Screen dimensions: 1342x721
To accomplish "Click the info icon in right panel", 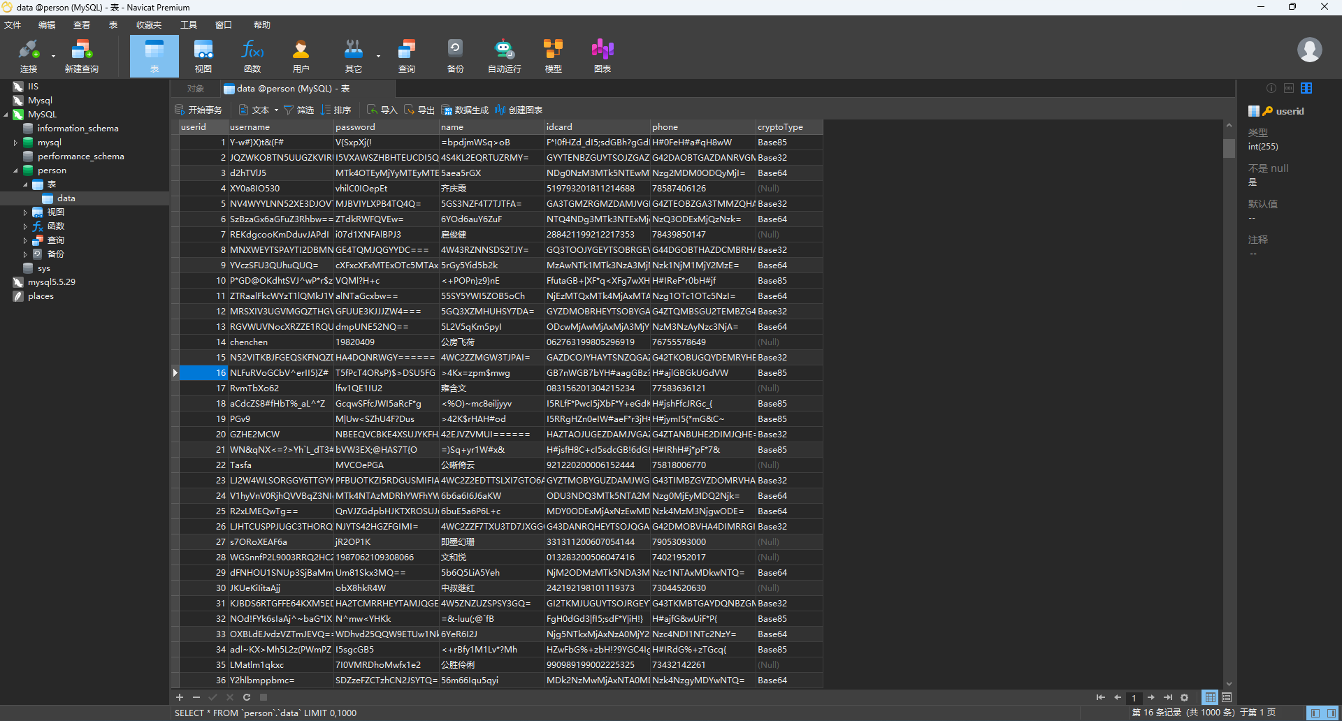I will [x=1271, y=88].
